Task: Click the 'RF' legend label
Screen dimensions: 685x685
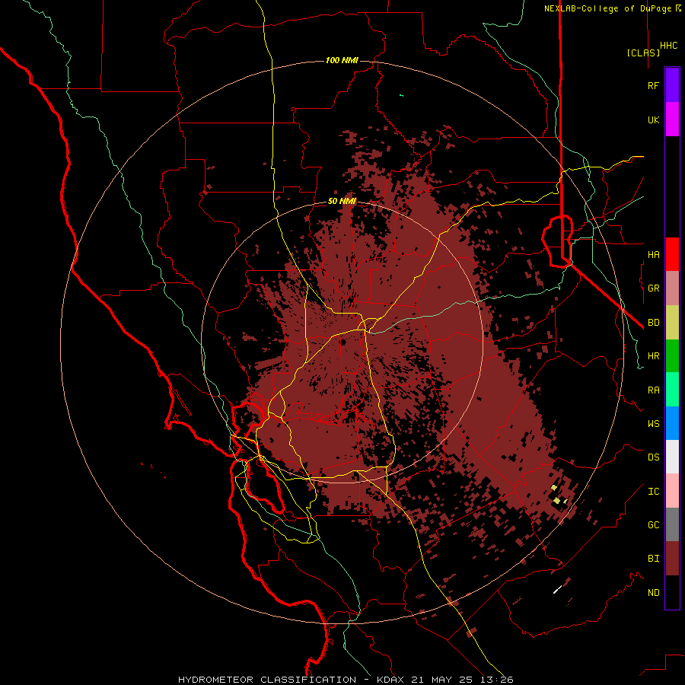Action: click(653, 85)
